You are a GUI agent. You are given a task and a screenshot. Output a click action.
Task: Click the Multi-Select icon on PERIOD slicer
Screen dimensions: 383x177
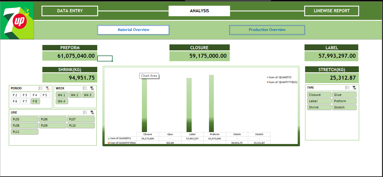tap(40, 88)
